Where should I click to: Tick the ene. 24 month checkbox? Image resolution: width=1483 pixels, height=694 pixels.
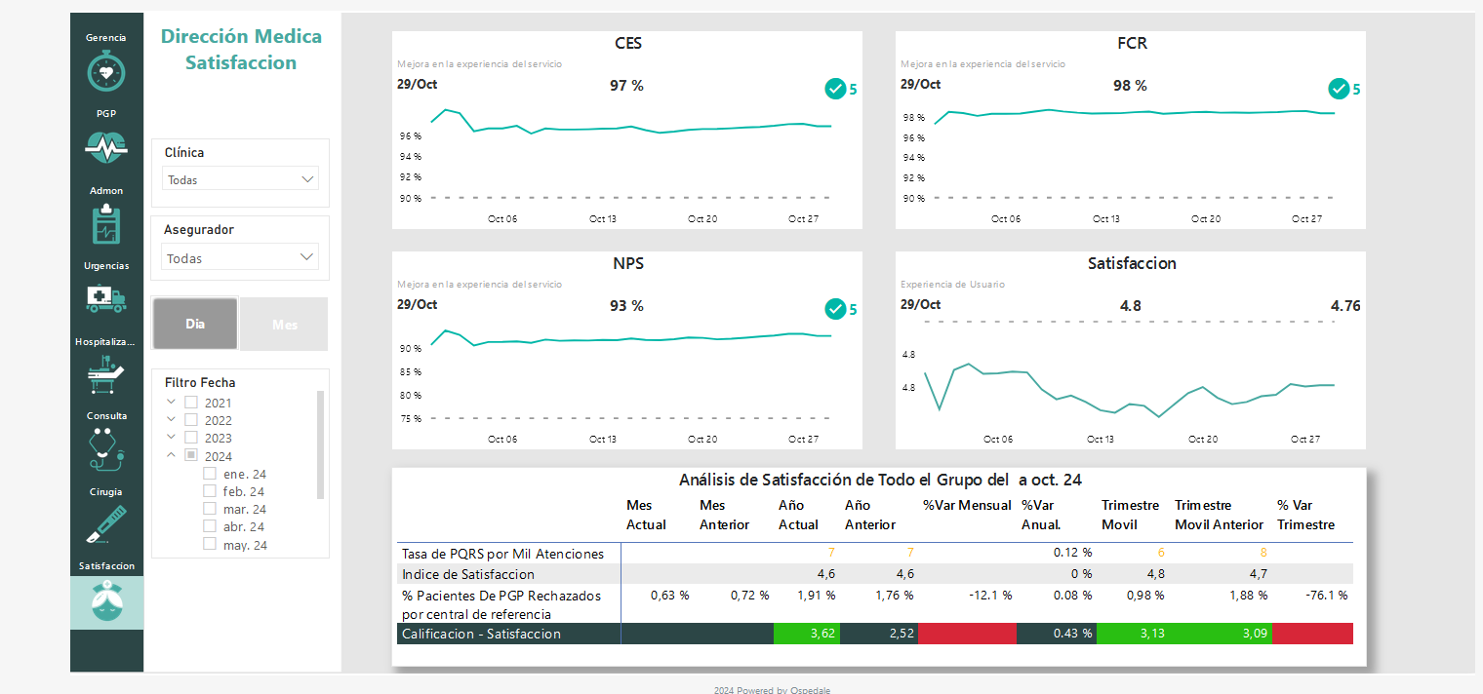pos(210,474)
